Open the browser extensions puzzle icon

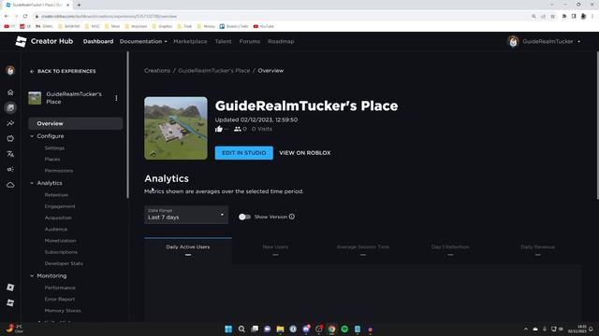564,16
